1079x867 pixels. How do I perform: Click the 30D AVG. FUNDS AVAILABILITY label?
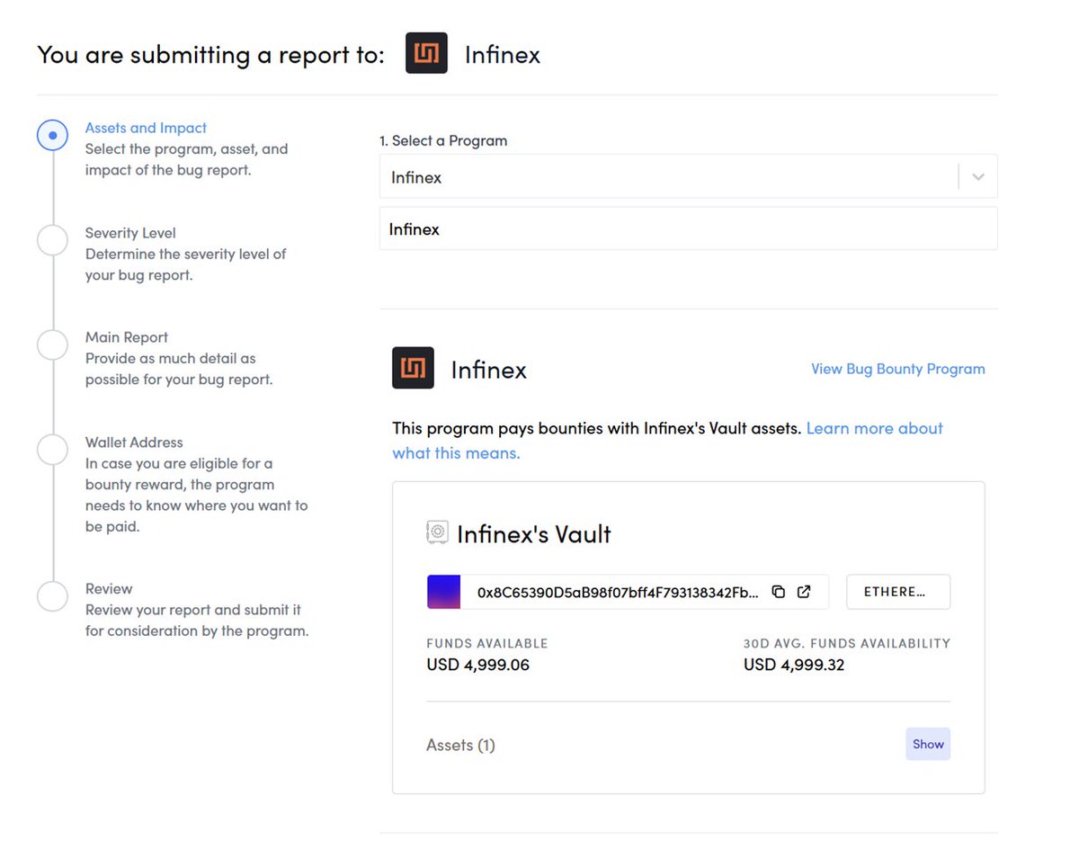(x=847, y=643)
